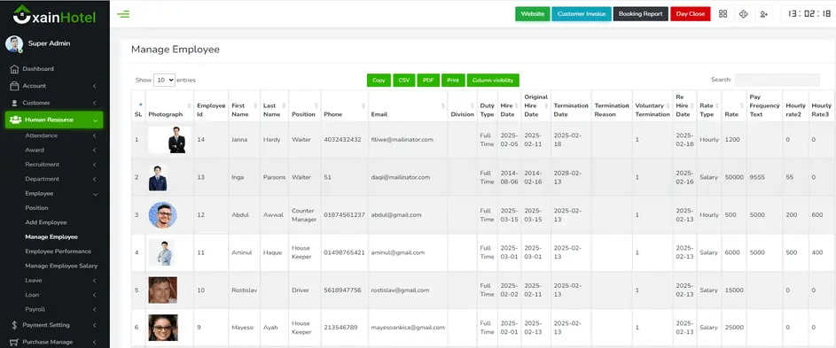
Task: Toggle the sidebar with the green hamburger icon
Action: [123, 14]
